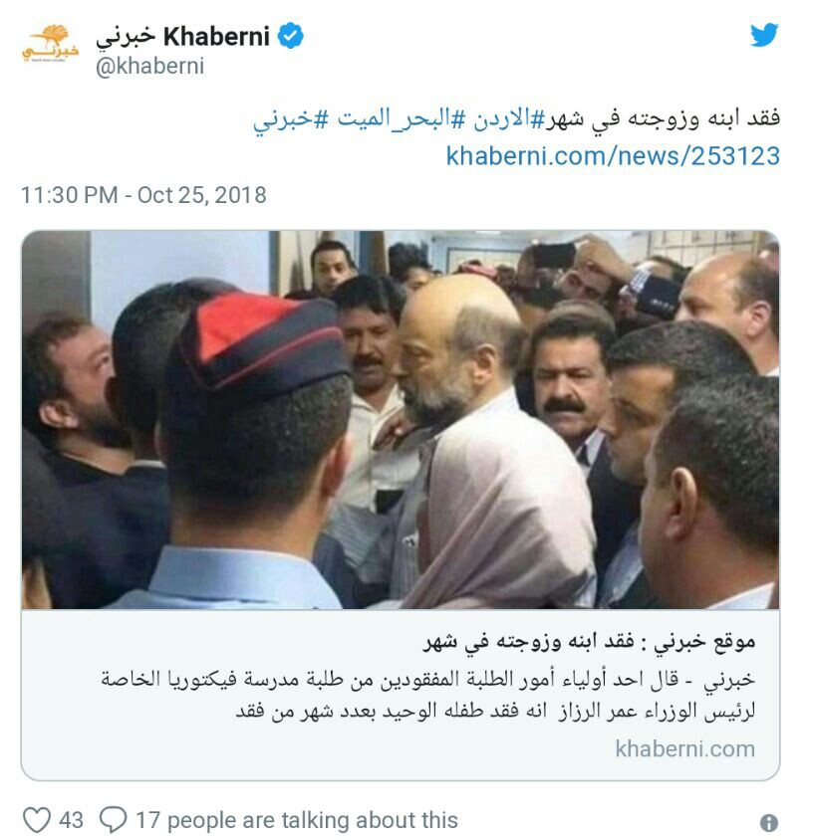The image size is (813, 840).
Task: Open the tweet info icon
Action: pyautogui.click(x=768, y=822)
